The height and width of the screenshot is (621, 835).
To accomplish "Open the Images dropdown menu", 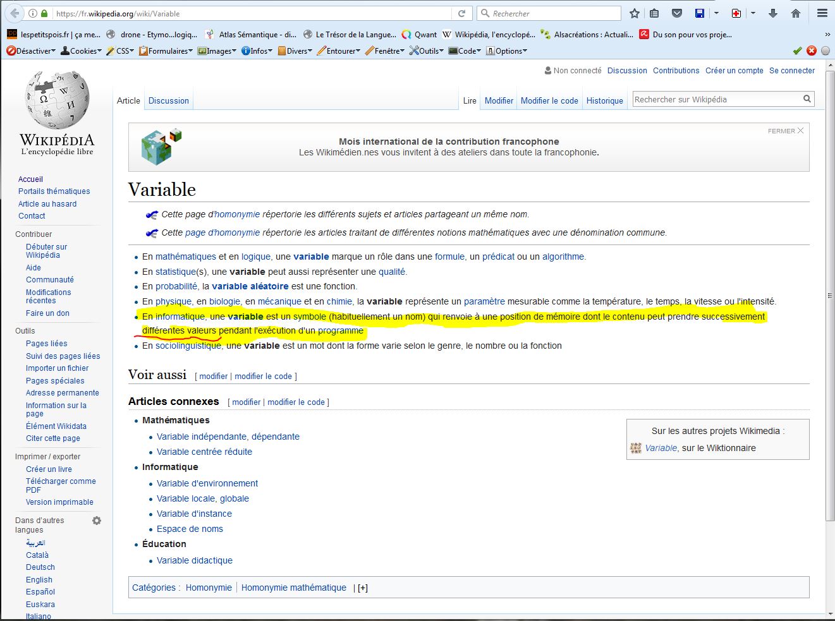I will pos(217,51).
